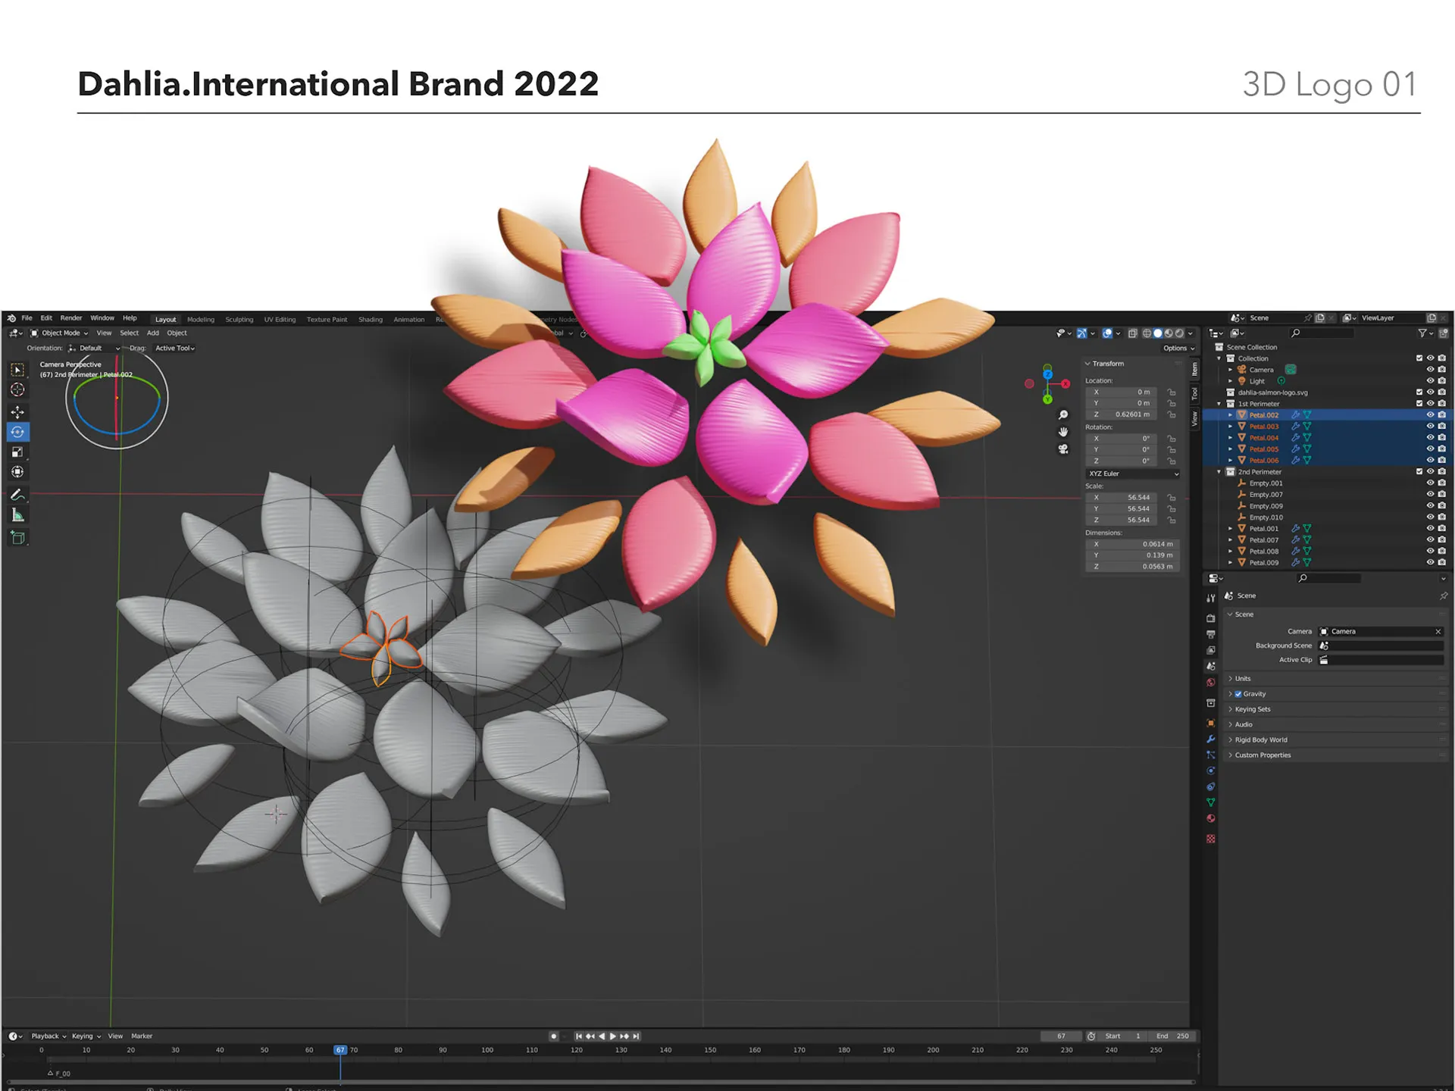Viewport: 1455px width, 1091px height.
Task: Select the Move tool in left toolbar
Action: (17, 412)
